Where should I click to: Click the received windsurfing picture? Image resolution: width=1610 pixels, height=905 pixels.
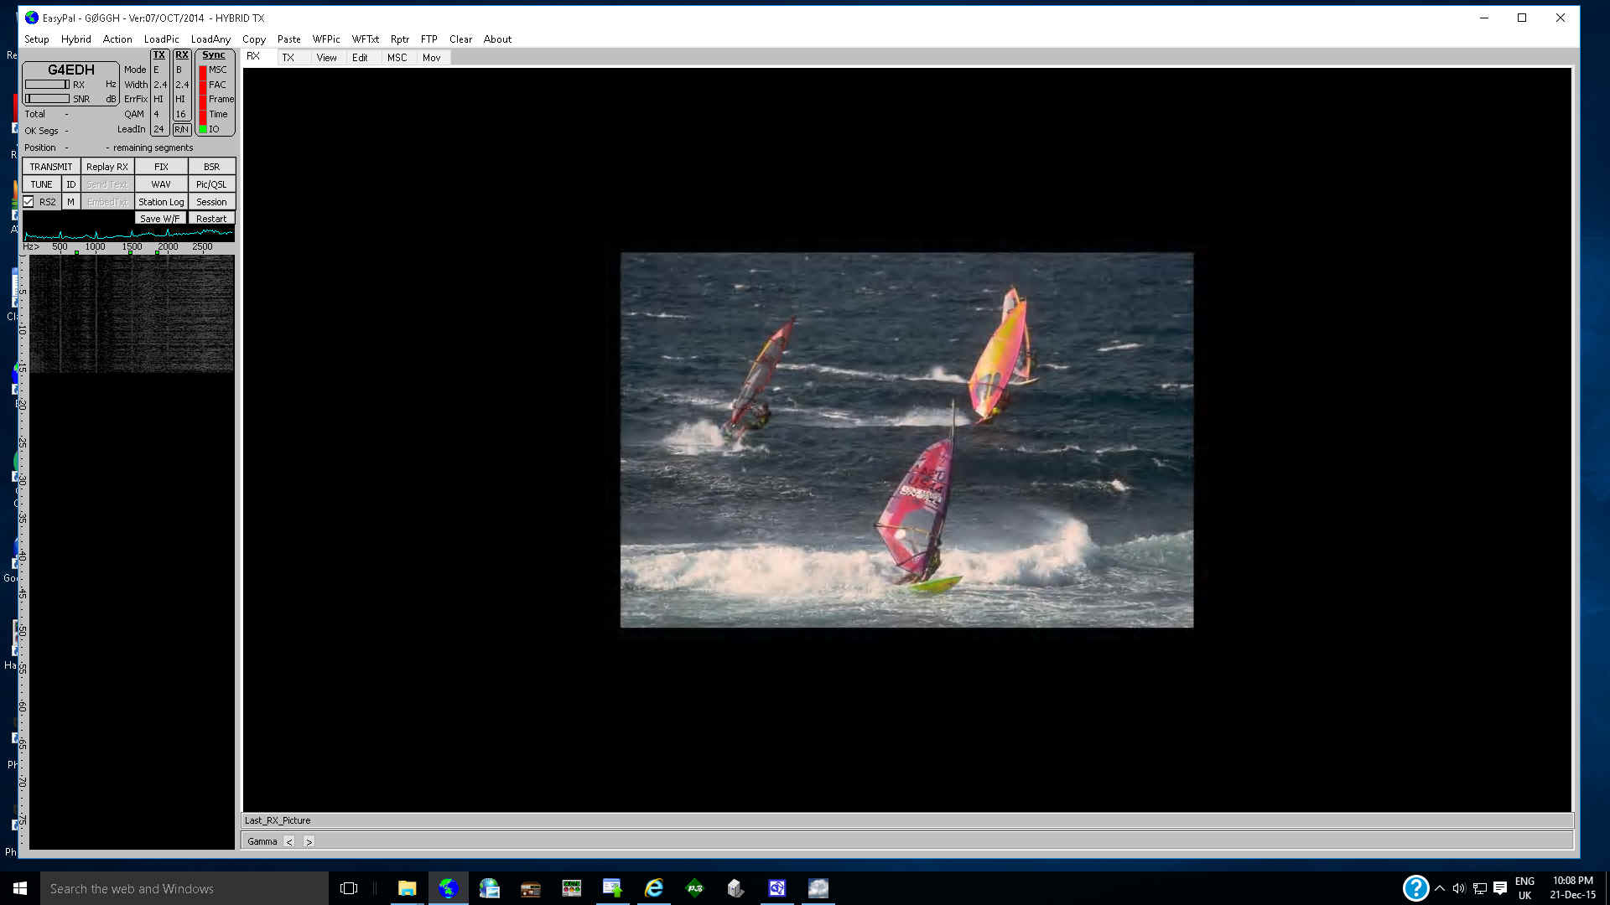click(906, 440)
